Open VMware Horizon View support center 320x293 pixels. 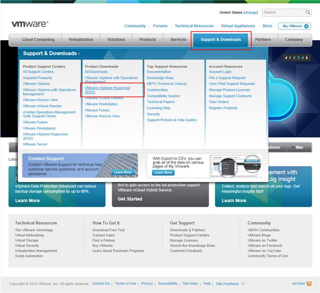coord(40,100)
